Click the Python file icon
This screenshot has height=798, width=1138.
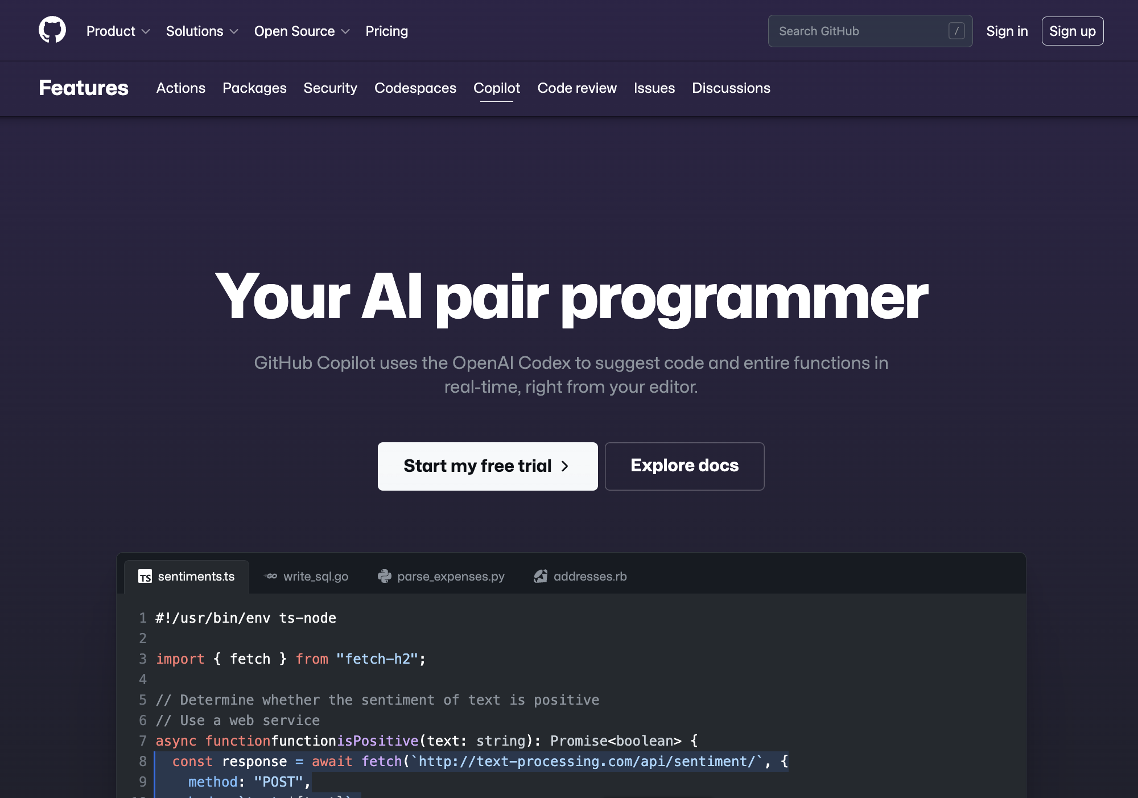(x=385, y=577)
